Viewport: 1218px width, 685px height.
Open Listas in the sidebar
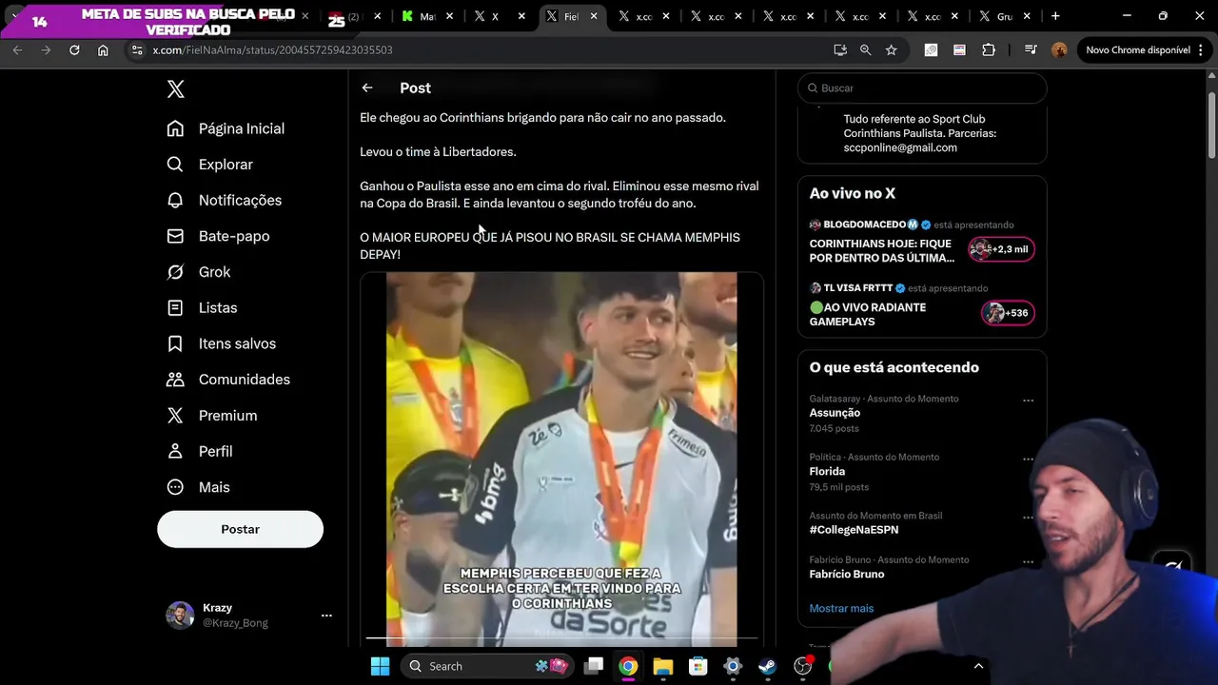pos(202,308)
